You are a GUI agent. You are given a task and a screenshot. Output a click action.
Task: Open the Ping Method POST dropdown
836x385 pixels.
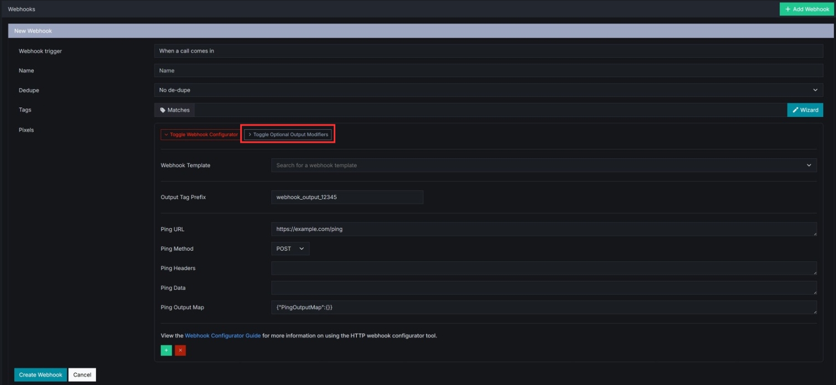(x=290, y=249)
